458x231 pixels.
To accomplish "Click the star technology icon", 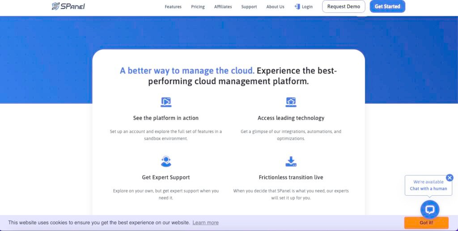I will tap(291, 102).
